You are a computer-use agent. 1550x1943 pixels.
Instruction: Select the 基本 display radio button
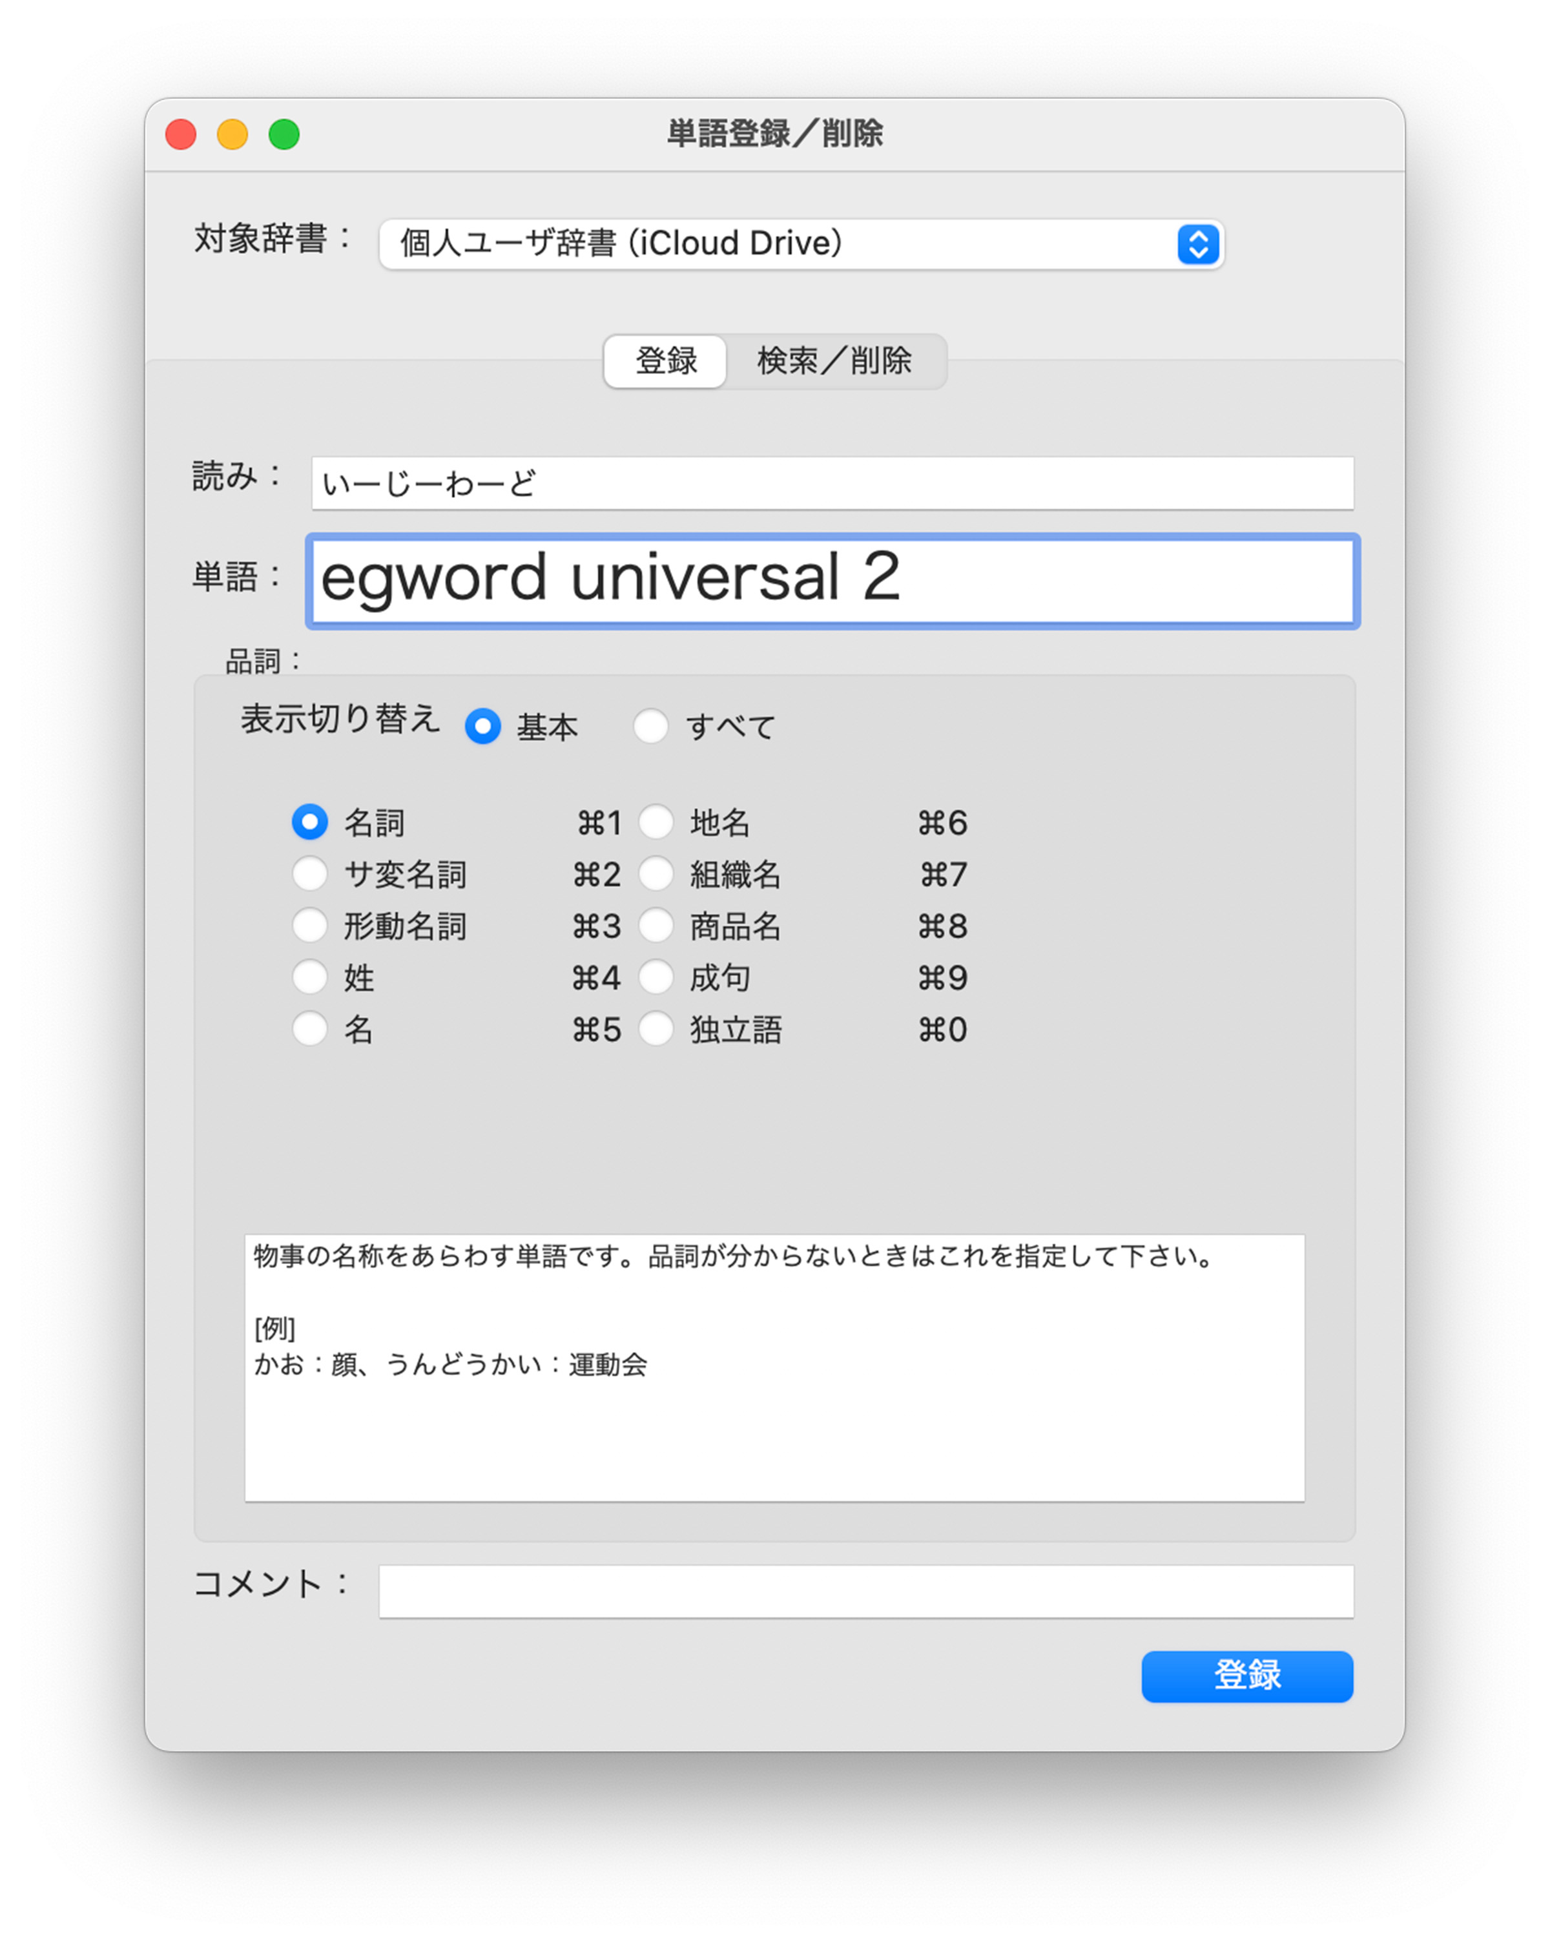(483, 727)
